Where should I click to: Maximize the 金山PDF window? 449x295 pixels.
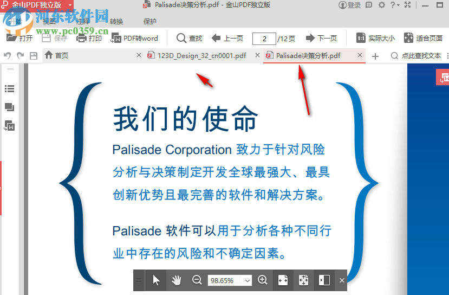(440, 5)
